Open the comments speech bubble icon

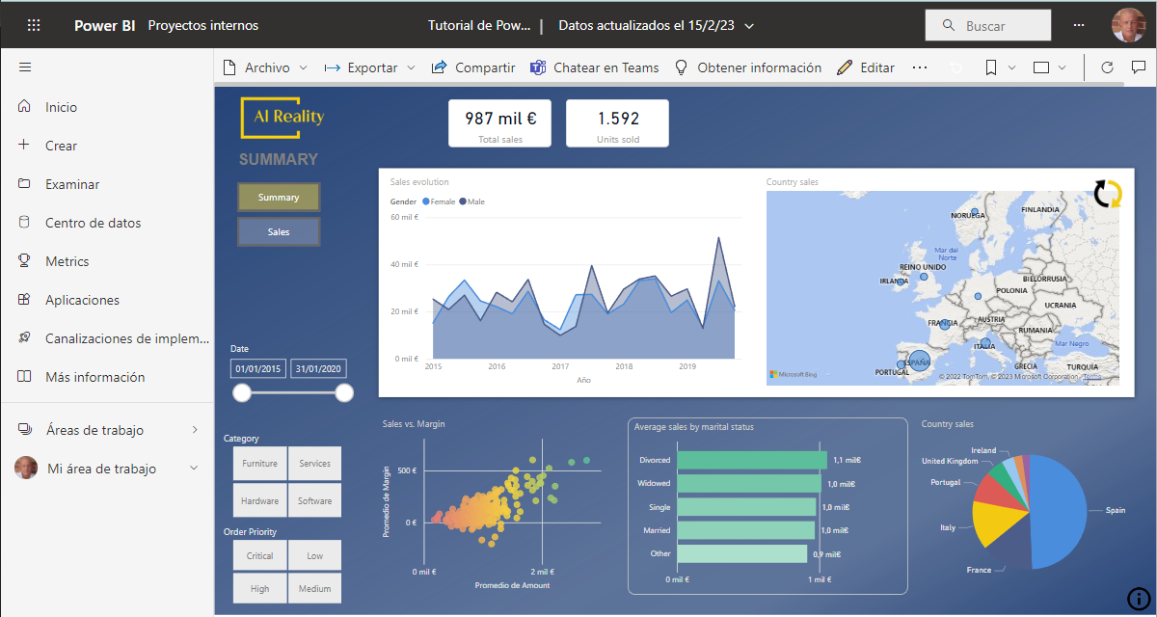pos(1138,67)
